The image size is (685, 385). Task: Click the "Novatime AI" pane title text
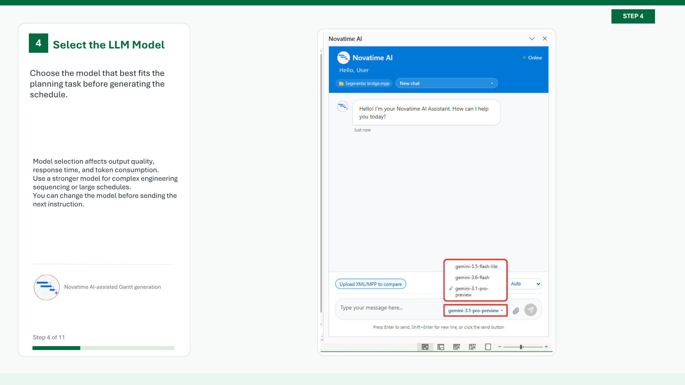coord(345,39)
